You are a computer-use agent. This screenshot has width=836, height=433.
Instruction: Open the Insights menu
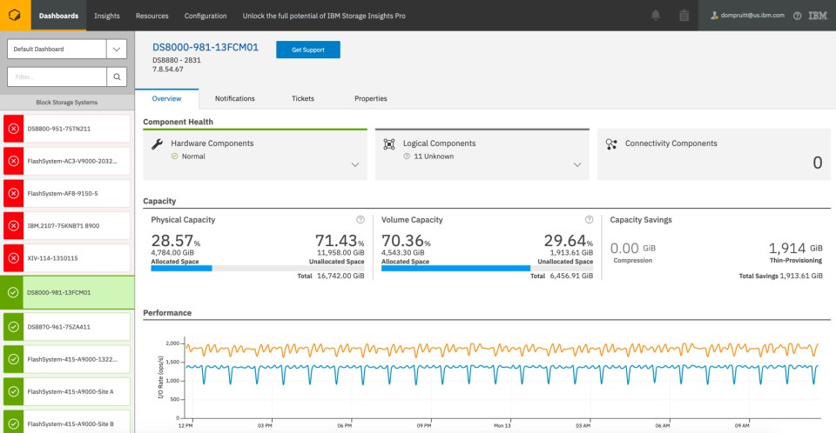pos(107,16)
